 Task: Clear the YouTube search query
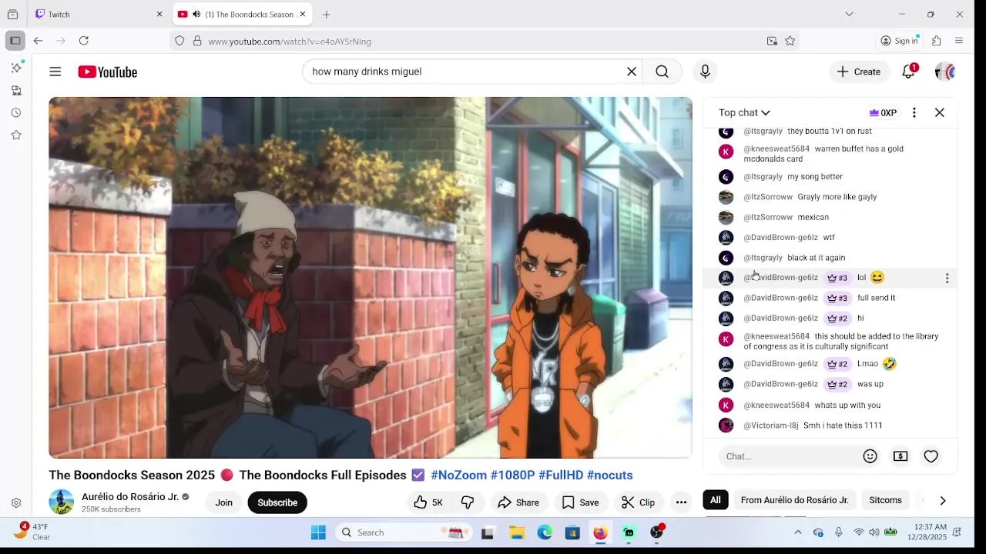632,72
